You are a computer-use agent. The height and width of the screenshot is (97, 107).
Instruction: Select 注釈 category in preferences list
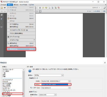(4, 75)
